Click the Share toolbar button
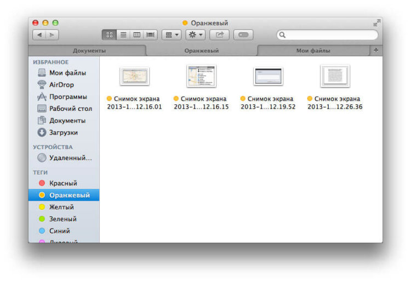 click(x=219, y=35)
